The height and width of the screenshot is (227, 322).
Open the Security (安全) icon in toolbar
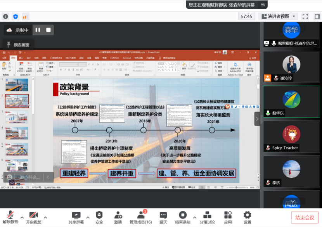pyautogui.click(x=99, y=217)
